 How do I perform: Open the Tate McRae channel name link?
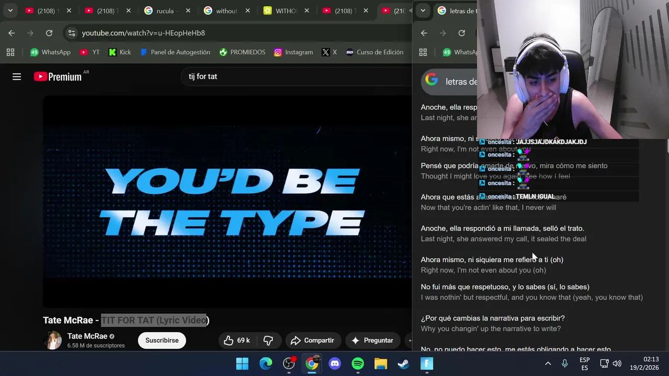tap(87, 336)
